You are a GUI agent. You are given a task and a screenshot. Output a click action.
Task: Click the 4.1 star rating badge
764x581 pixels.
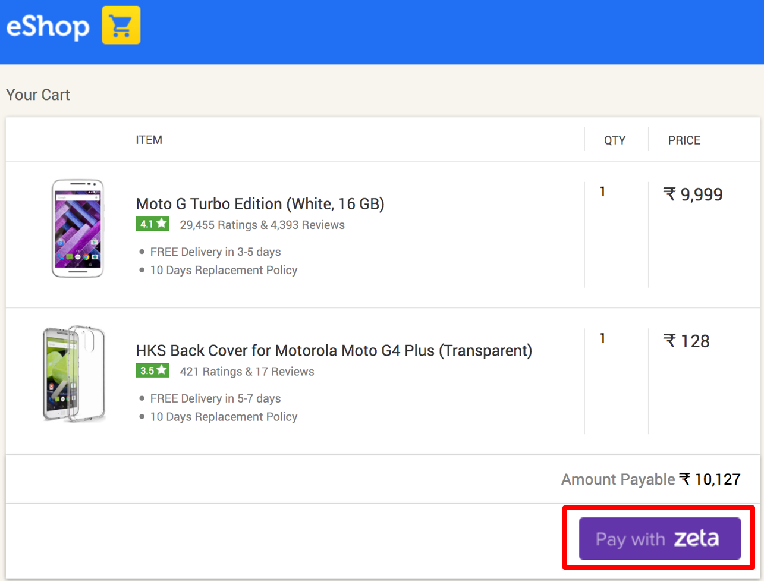coord(153,224)
